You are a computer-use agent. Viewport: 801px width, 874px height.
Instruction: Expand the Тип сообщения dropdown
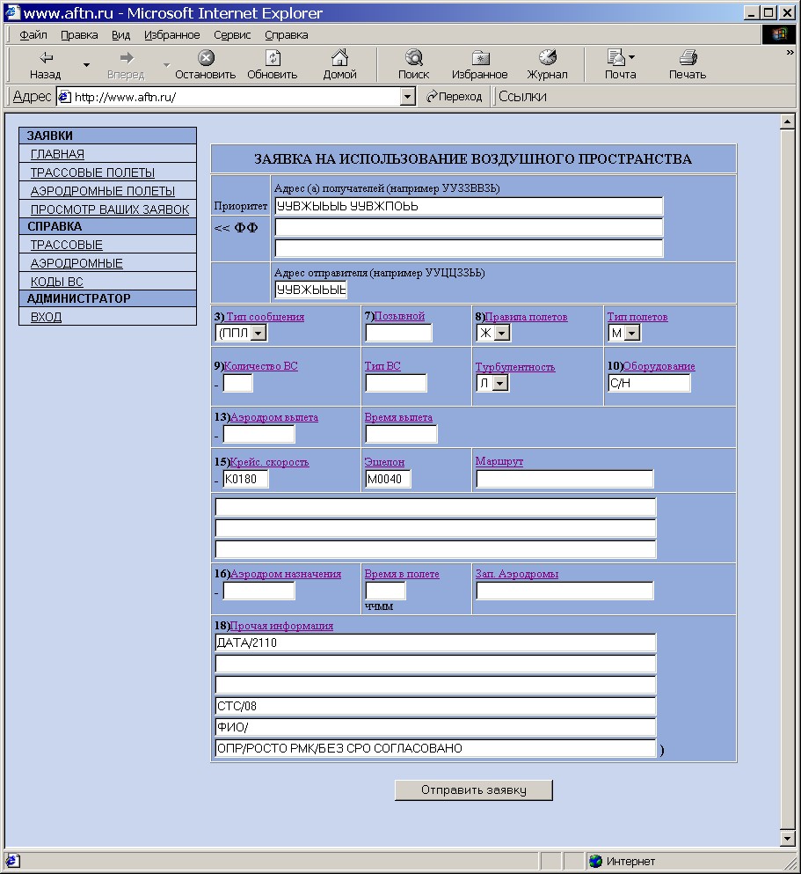pos(259,333)
